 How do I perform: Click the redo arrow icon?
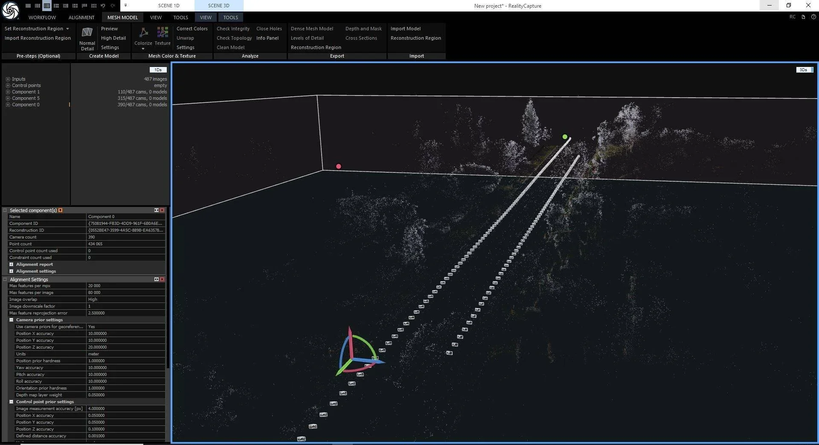113,6
